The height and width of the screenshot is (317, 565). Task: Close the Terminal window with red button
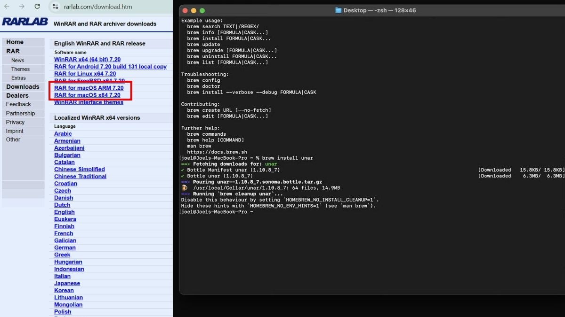pos(185,10)
